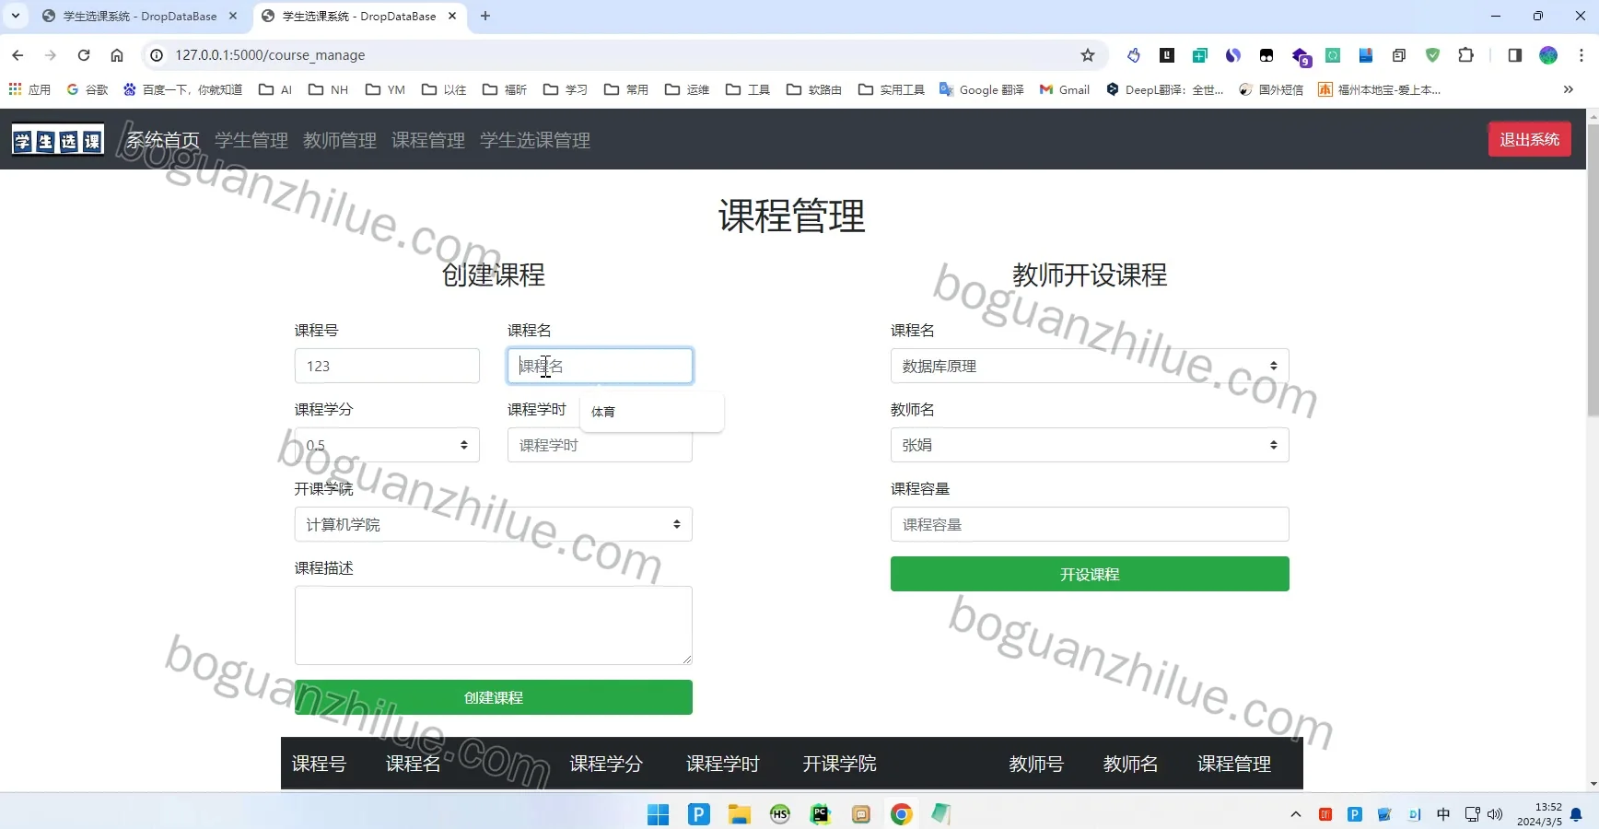Reload the page with refresh icon
The height and width of the screenshot is (829, 1599).
84,55
